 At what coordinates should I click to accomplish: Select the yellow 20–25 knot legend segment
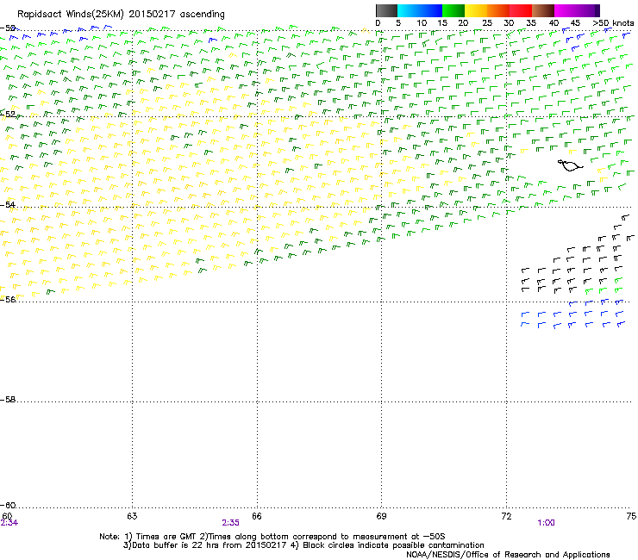pos(476,10)
